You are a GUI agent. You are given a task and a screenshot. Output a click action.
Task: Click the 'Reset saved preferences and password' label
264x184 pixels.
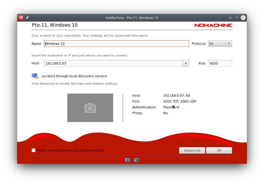[70, 150]
